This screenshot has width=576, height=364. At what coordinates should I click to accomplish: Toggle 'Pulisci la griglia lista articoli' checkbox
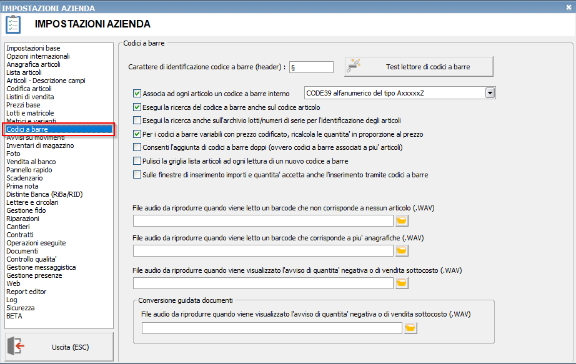pos(137,161)
